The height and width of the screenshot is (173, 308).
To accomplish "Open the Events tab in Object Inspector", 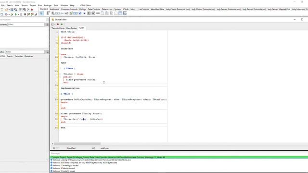I will pyautogui.click(x=10, y=56).
